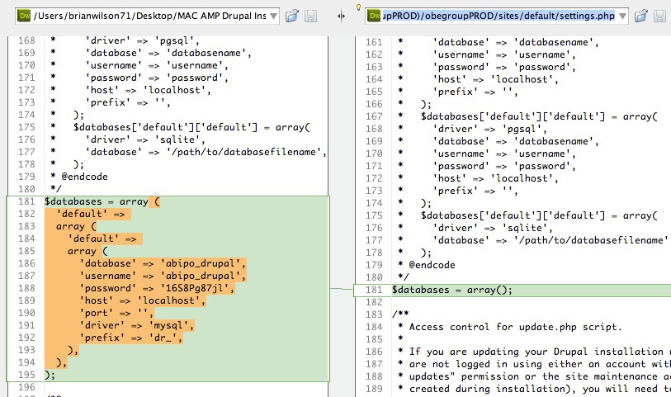The width and height of the screenshot is (671, 397).
Task: Expand the right settings.php path dropdown
Action: [x=622, y=17]
